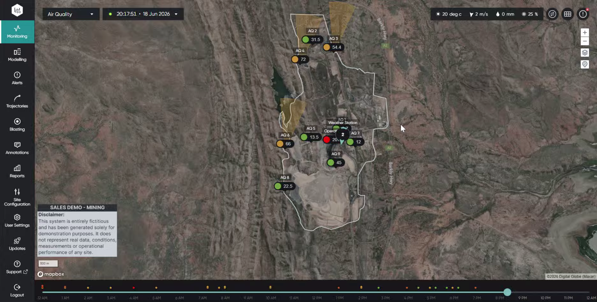
Task: Open the Trajectories view
Action: [17, 102]
